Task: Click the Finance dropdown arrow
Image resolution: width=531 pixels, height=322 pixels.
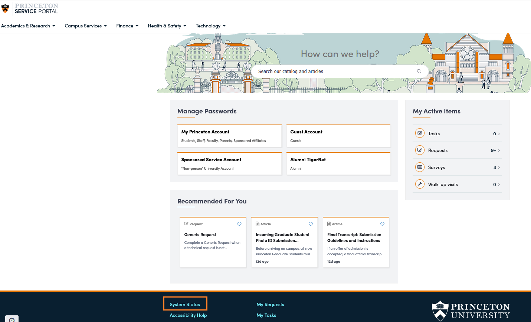Action: tap(137, 26)
